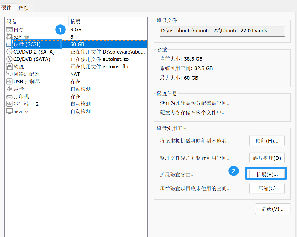Select the 打印机 row label
Screen dimensions: 297x237
(x=21, y=96)
